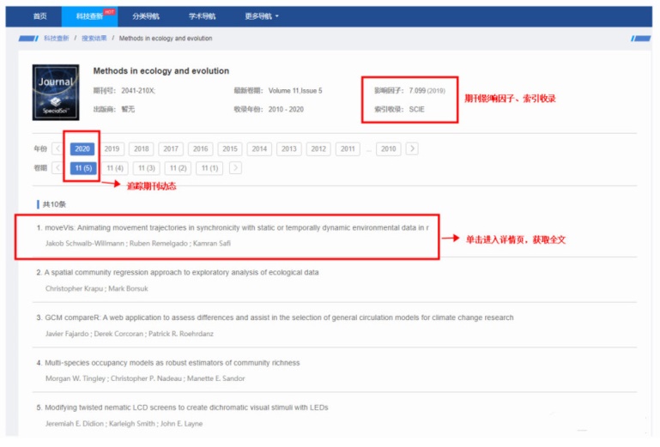Select issue 11 (4) button
Image resolution: width=660 pixels, height=447 pixels.
coord(115,168)
